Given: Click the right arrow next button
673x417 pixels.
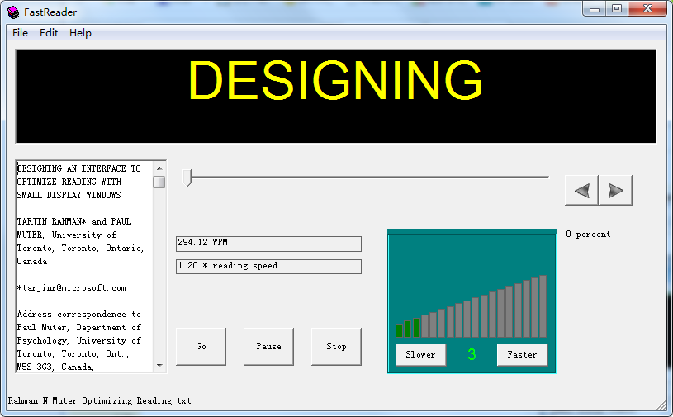Looking at the screenshot, I should [x=615, y=190].
